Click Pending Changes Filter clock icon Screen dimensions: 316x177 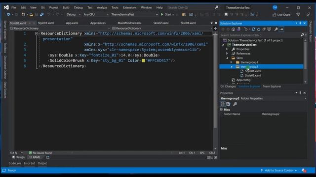246,29
